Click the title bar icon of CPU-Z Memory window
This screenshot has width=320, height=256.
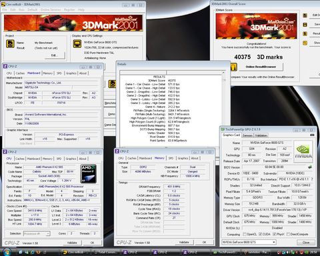click(117, 151)
